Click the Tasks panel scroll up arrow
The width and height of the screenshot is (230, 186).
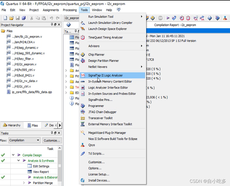coord(60,148)
